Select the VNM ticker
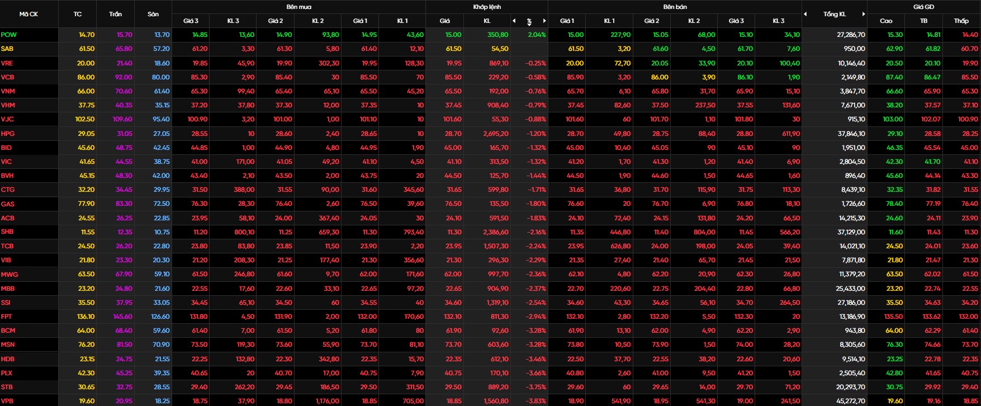Viewport: 981px width, 406px height. [8, 91]
